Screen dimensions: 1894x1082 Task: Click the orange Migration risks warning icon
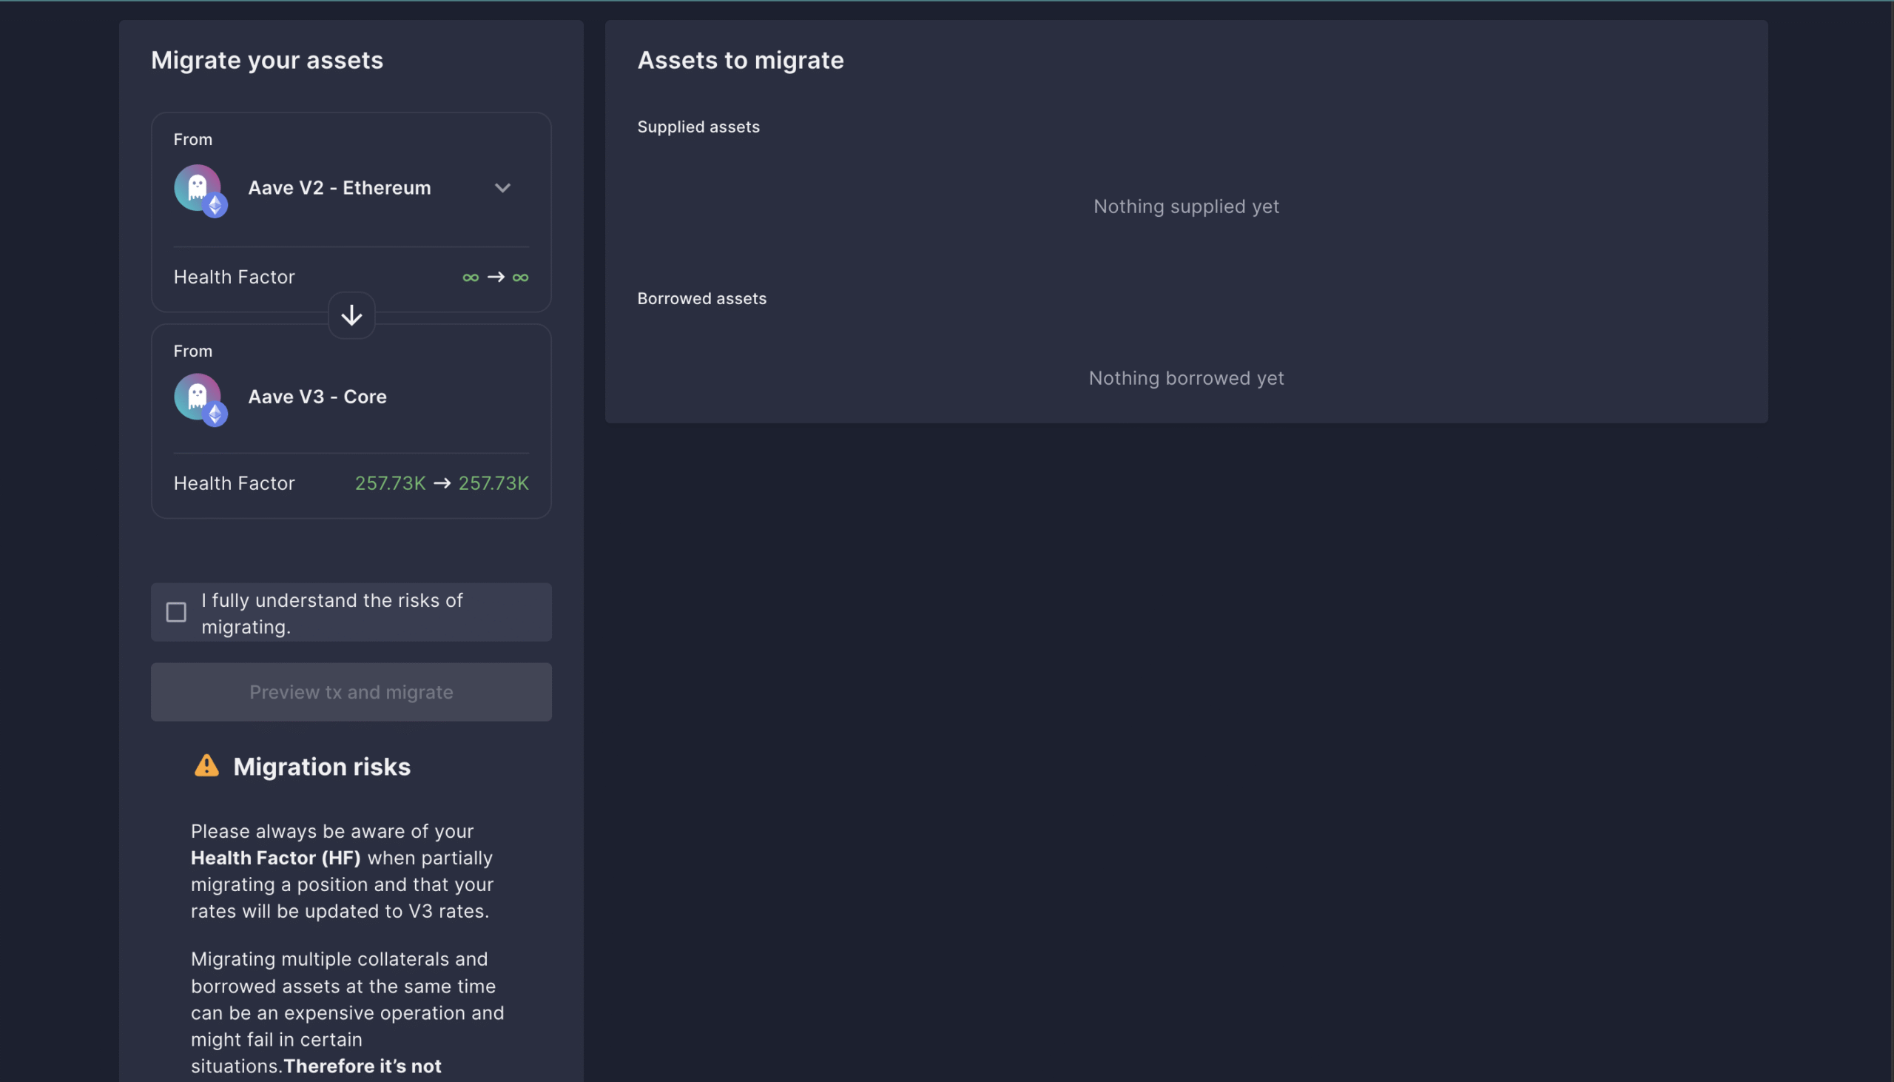click(x=206, y=765)
